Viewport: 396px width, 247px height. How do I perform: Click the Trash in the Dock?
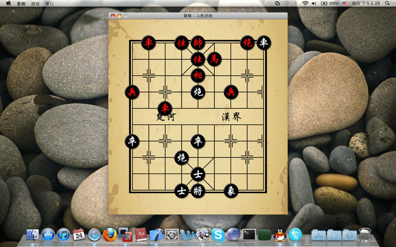[365, 234]
